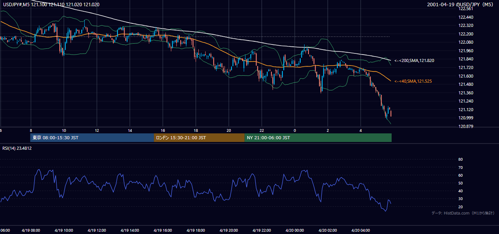
Task: Click the 2001-04-19 USD/JPY (M5) chart title
Action: pyautogui.click(x=461, y=5)
